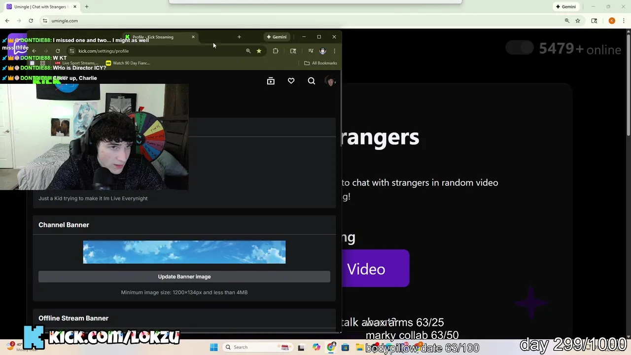
Task: Bookmark star in Kick window address bar
Action: [259, 51]
